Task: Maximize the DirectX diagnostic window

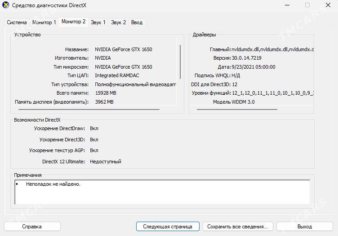Action: click(307, 5)
